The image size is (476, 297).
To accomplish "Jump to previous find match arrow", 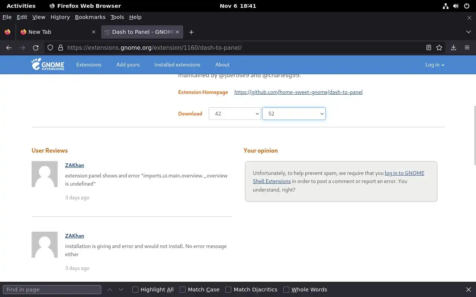I will (110, 290).
